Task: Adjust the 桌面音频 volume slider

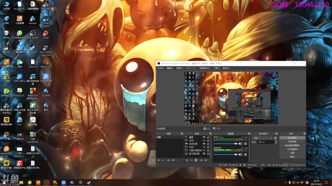Action: coord(225,155)
